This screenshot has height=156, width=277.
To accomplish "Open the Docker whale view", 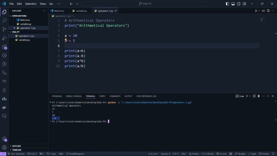I will coord(4,107).
